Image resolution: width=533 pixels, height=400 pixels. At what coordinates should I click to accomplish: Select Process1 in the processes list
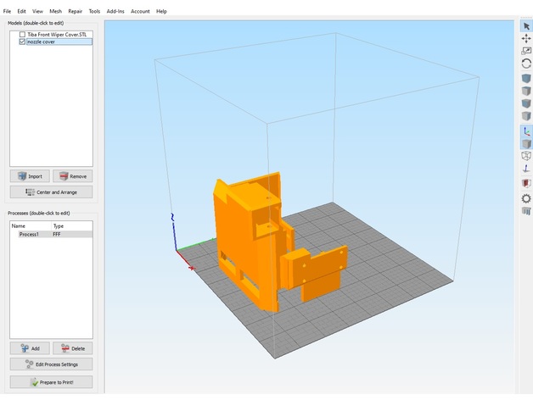pyautogui.click(x=31, y=234)
